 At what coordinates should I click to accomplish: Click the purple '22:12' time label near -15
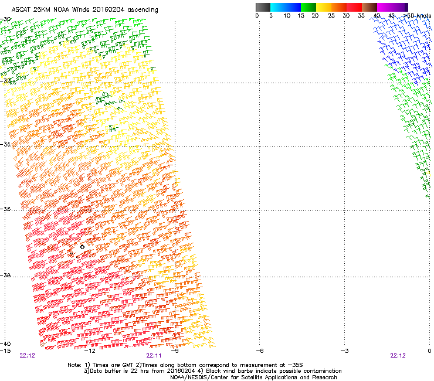coord(28,356)
